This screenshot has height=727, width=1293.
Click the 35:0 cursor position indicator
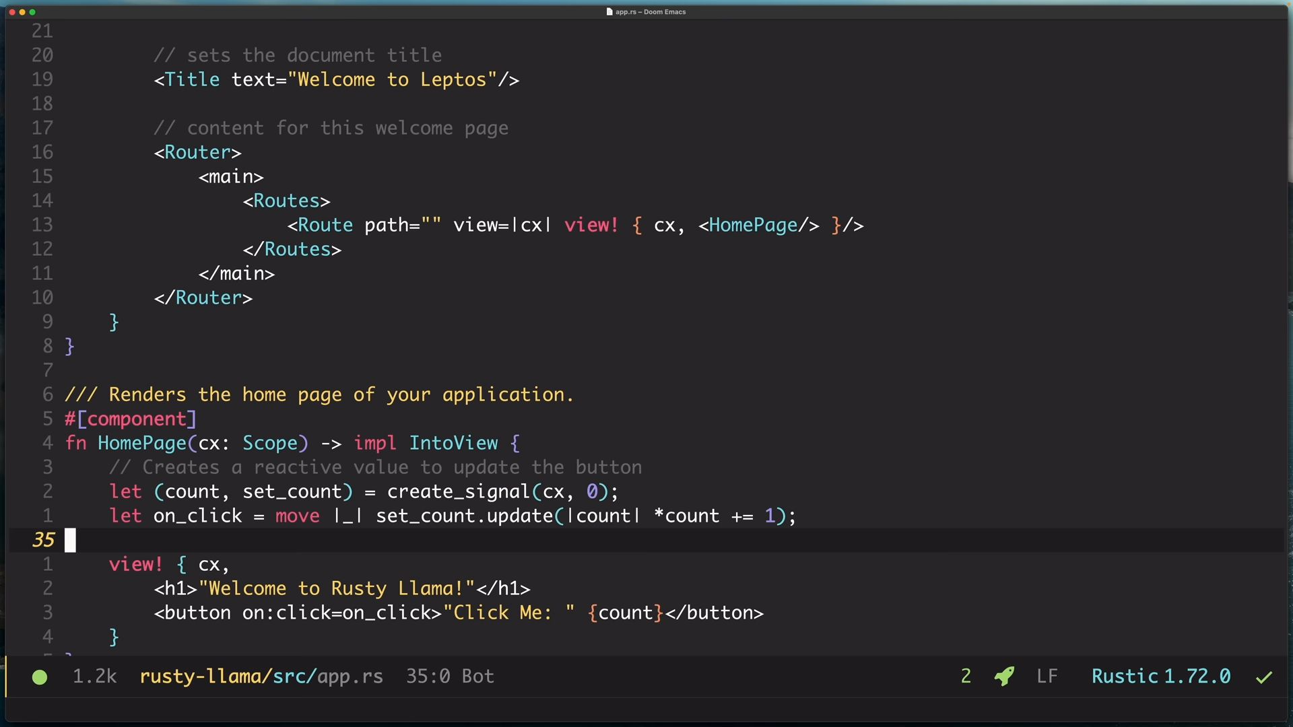428,677
